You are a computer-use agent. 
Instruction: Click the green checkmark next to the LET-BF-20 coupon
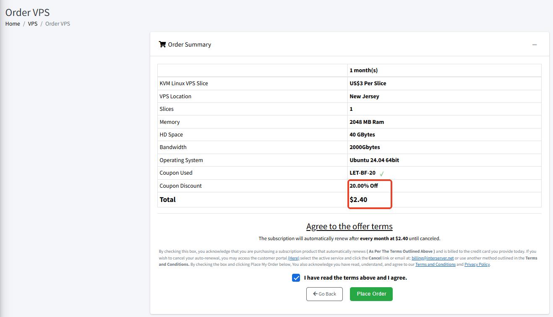pyautogui.click(x=382, y=173)
